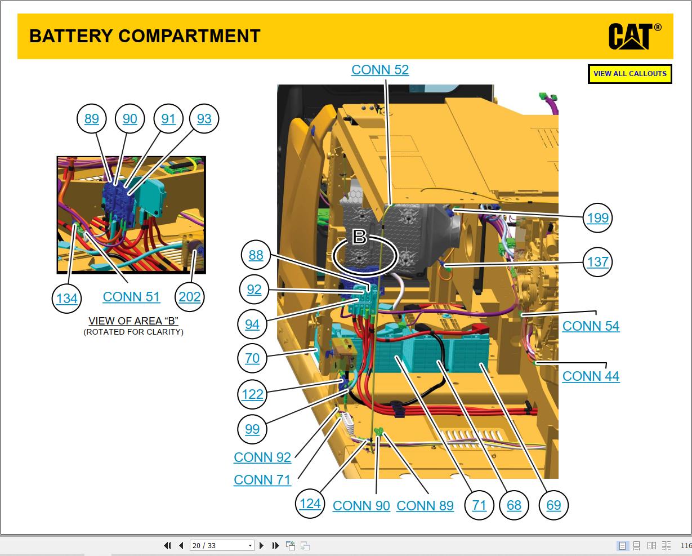Switch to continuous page layout
Screen dimensions: 692x556
(x=636, y=545)
